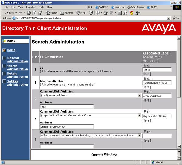The image size is (182, 165).
Task: Open the Home sidebar link
Action: [x=11, y=50]
